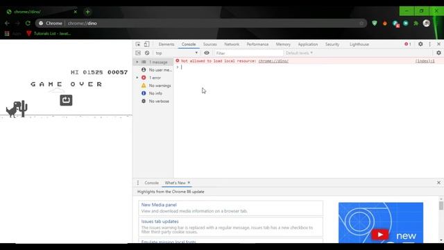Clear console with the ban icon
The height and width of the screenshot is (250, 444).
pyautogui.click(x=147, y=53)
